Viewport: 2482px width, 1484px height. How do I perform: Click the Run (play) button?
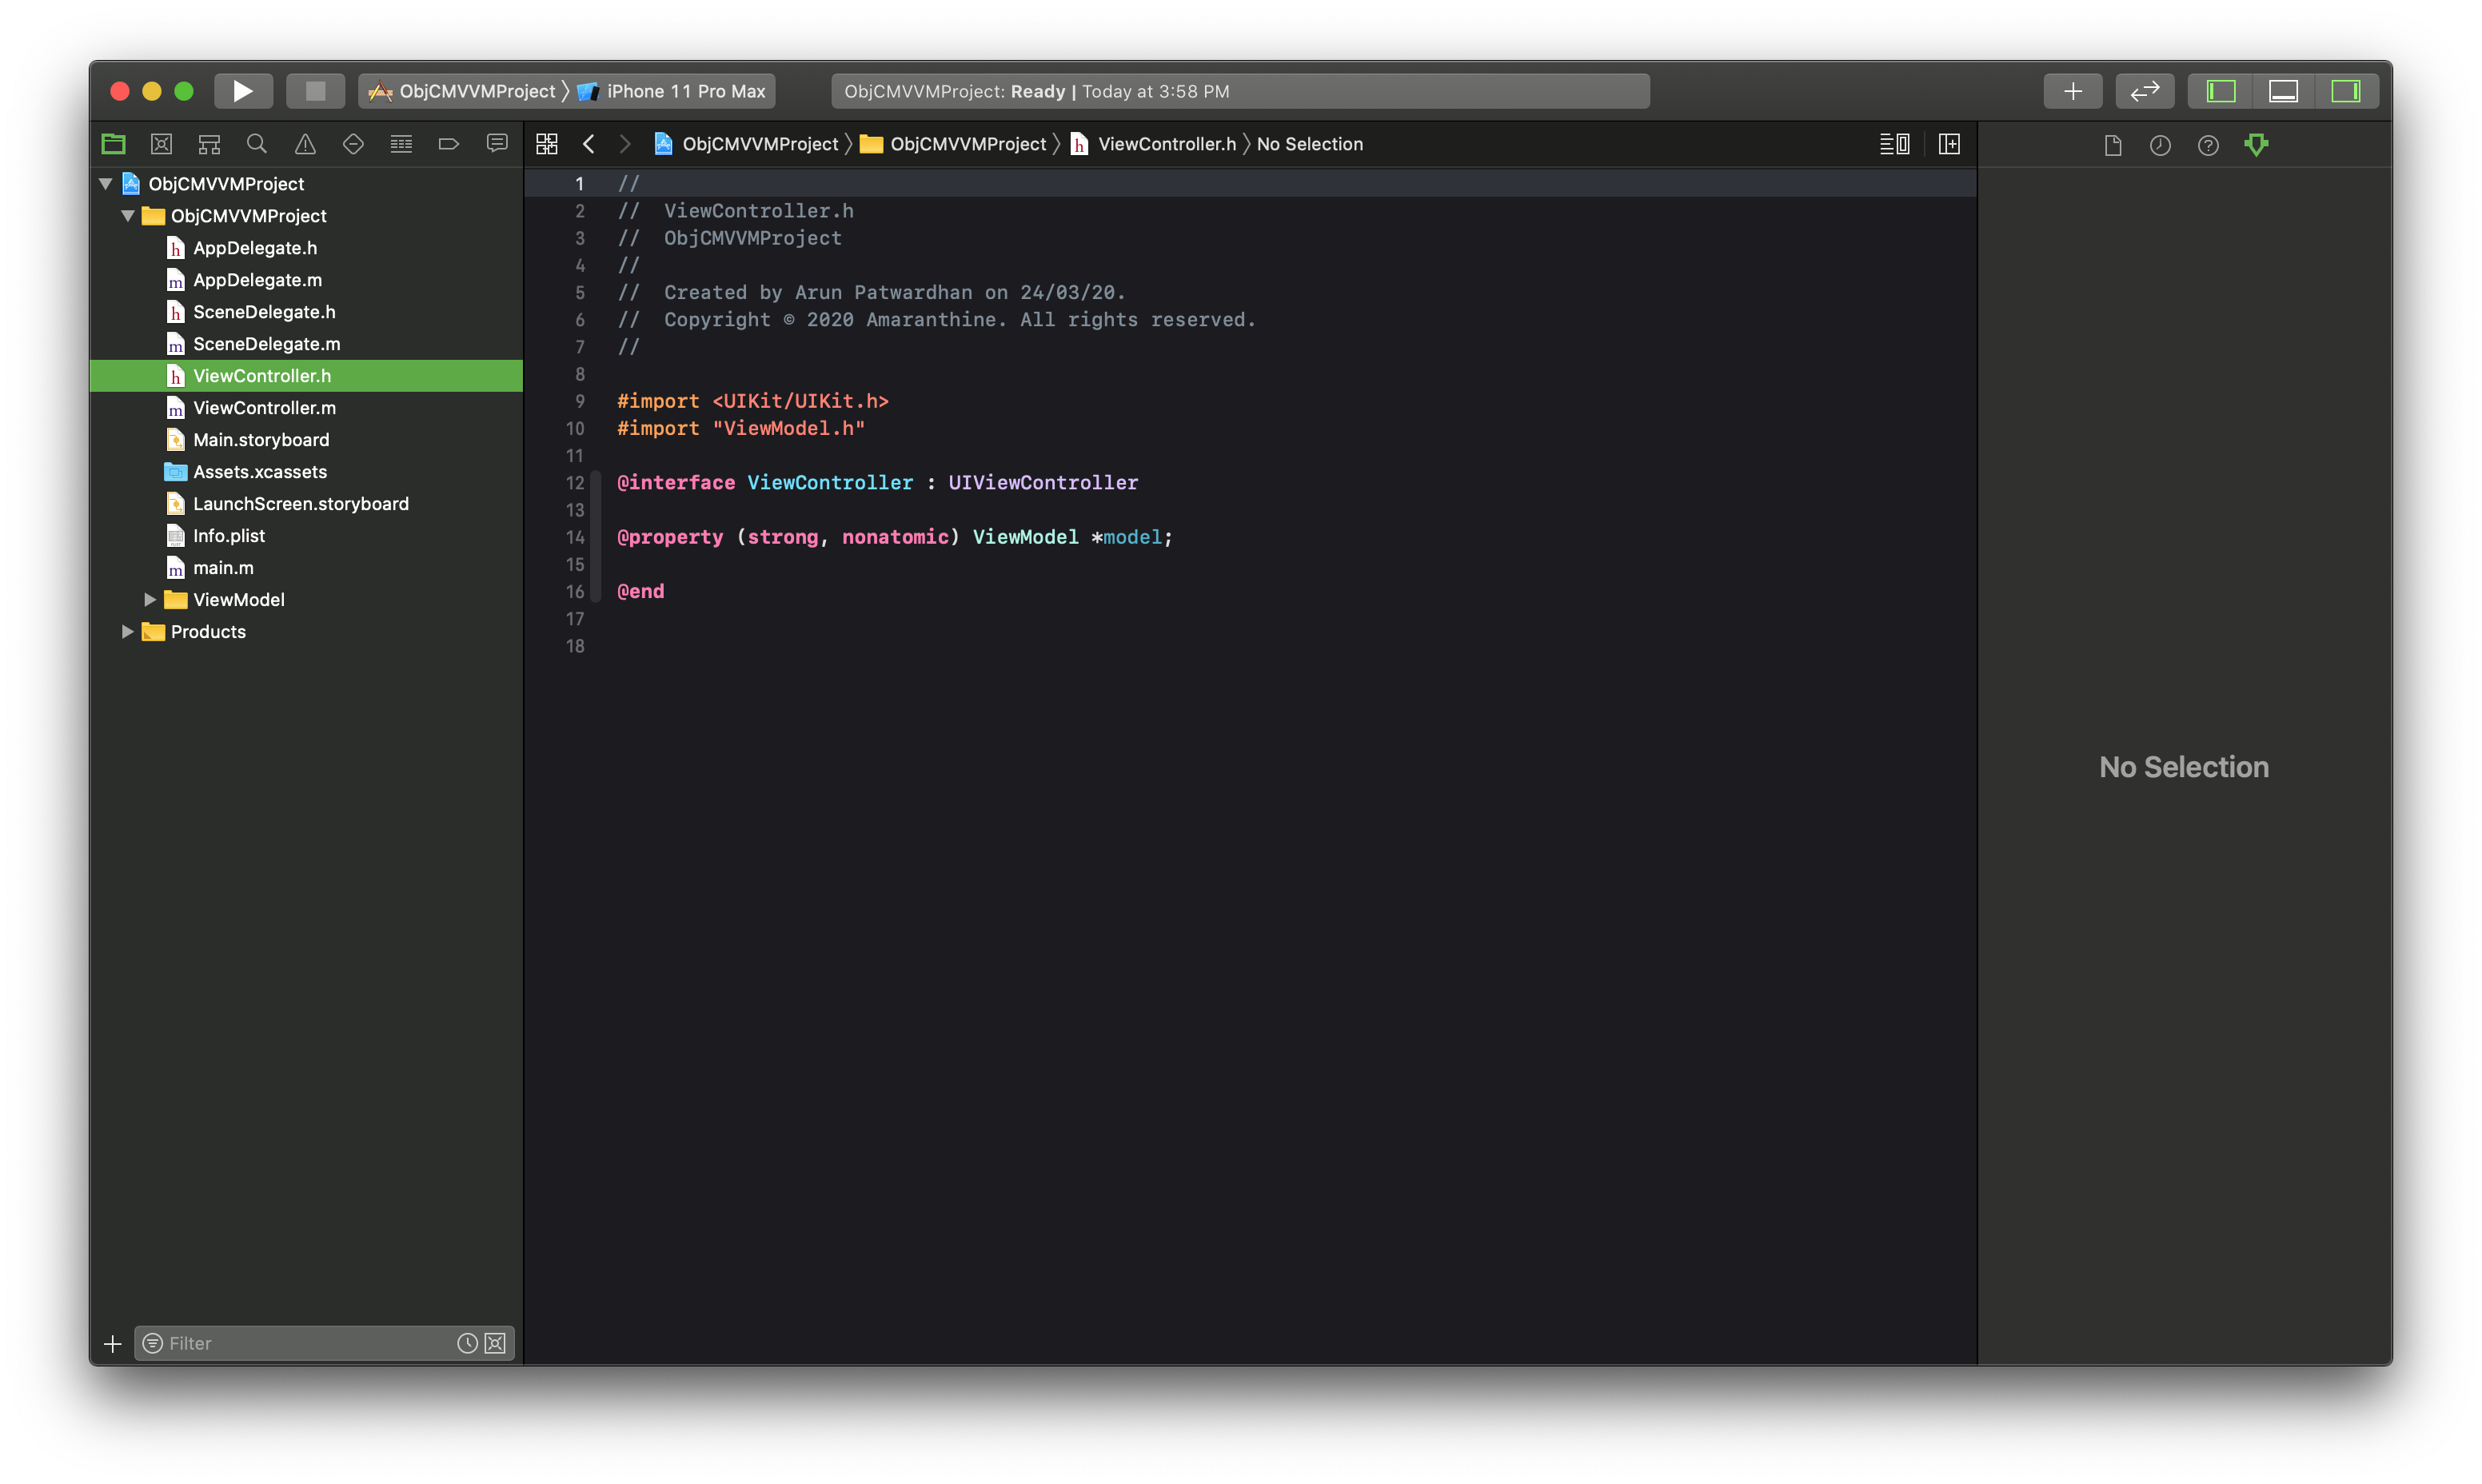(243, 91)
